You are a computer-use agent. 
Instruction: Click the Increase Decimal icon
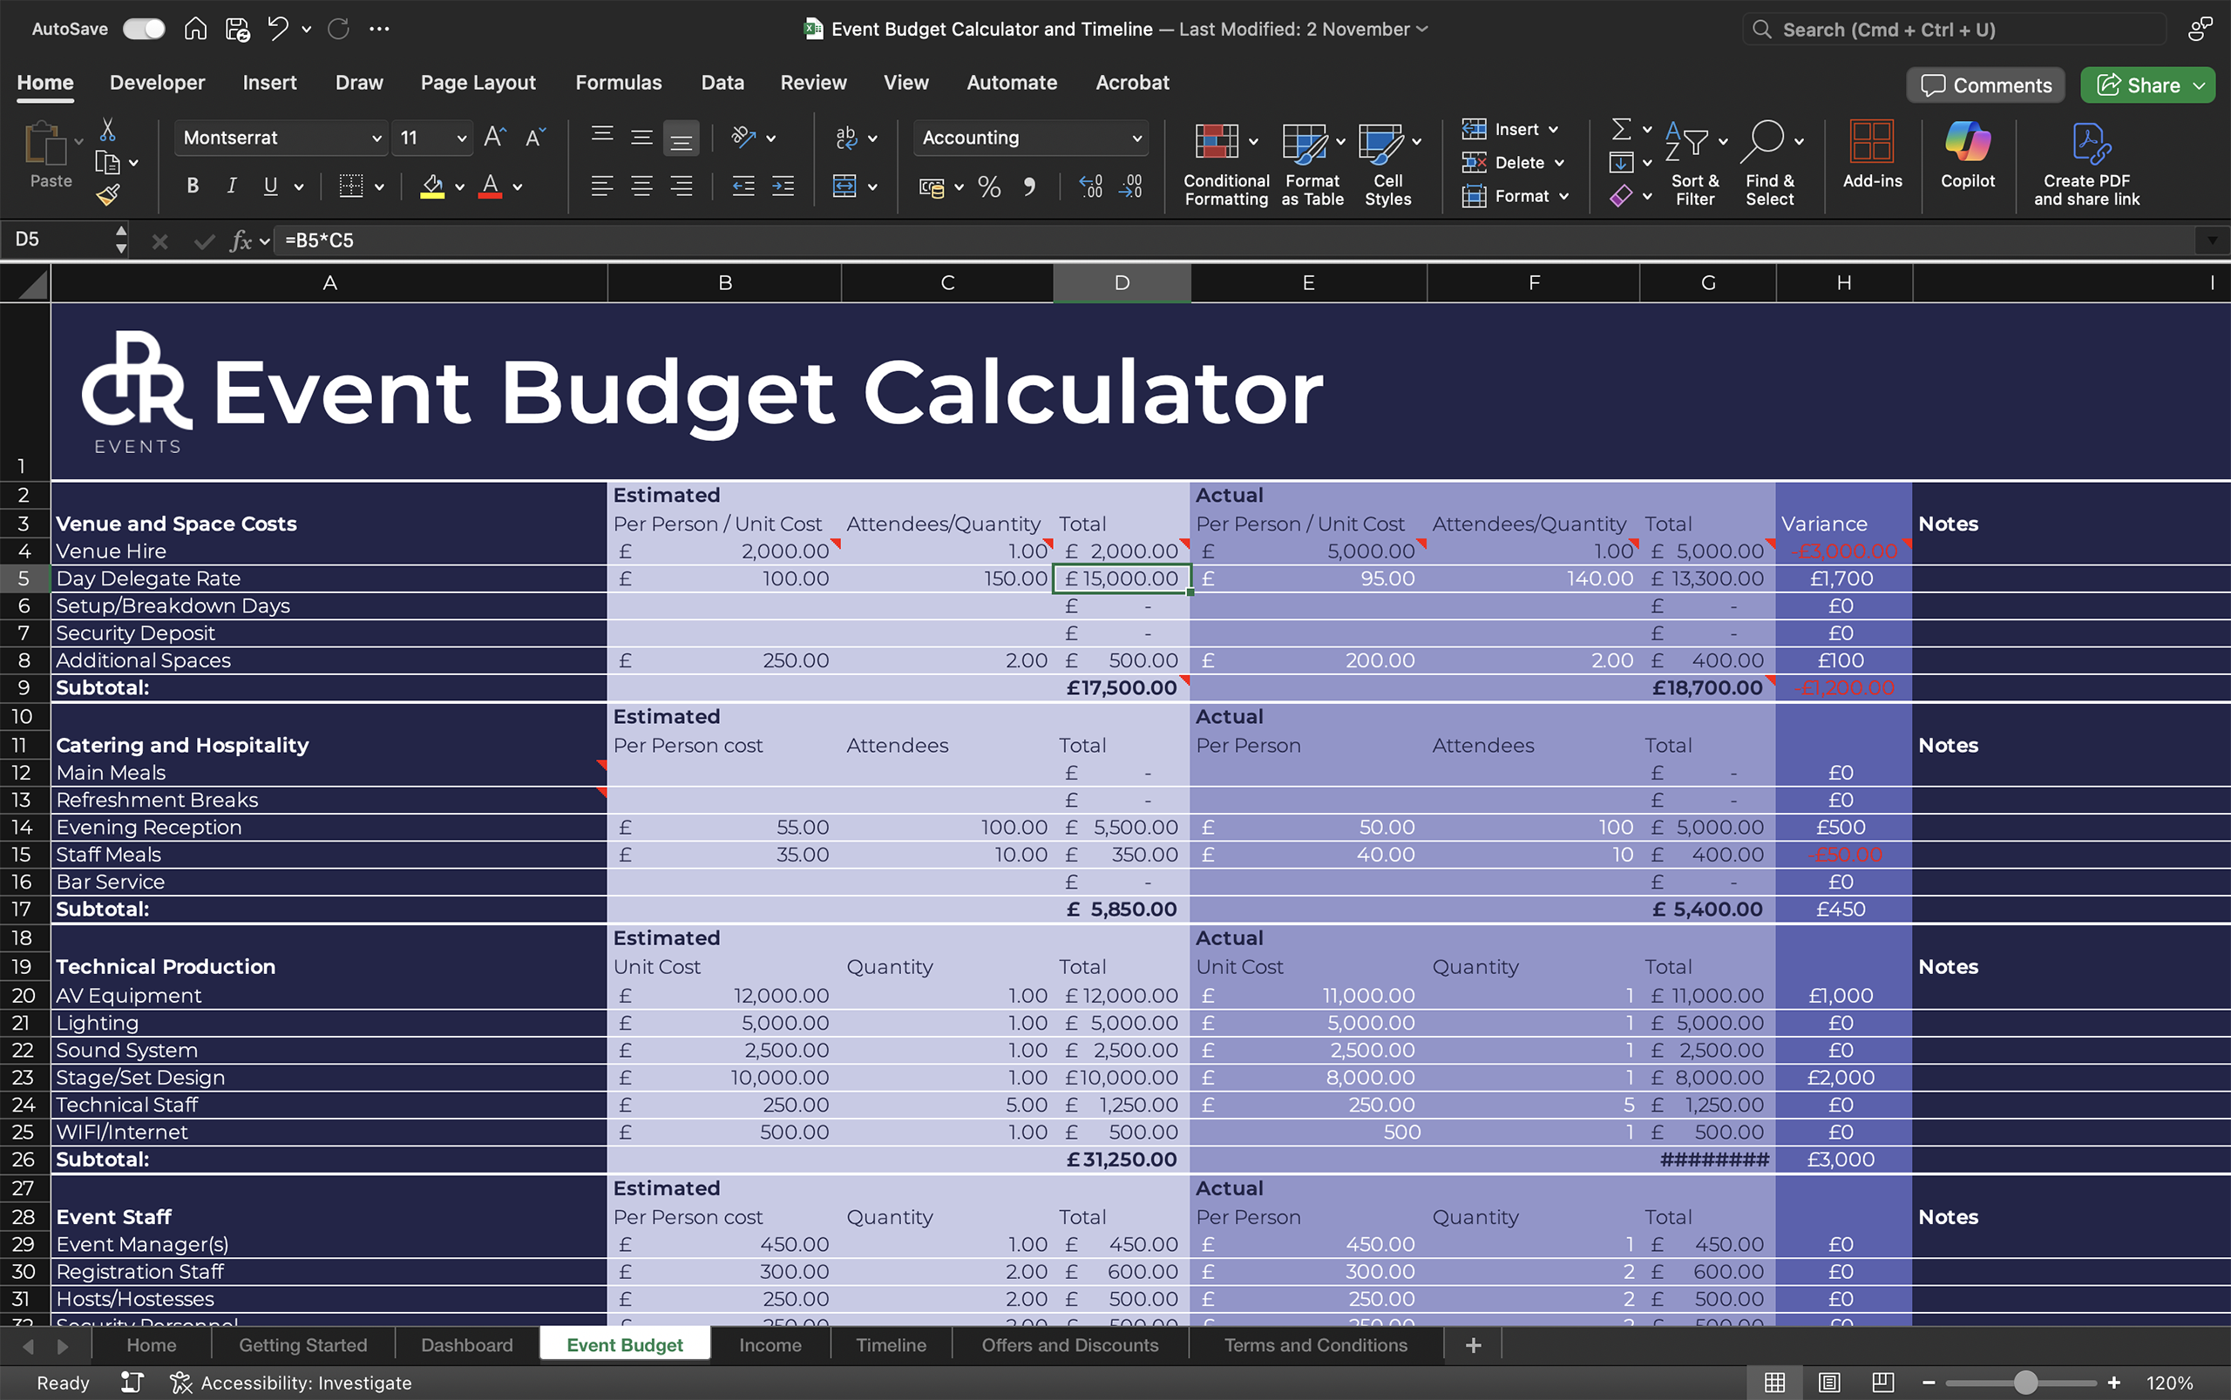1091,187
